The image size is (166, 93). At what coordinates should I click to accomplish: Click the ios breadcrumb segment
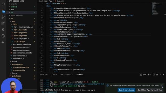coord(40,1)
